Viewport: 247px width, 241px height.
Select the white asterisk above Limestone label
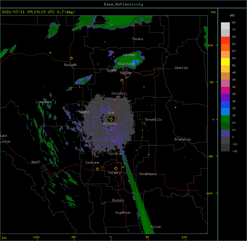click(44, 99)
